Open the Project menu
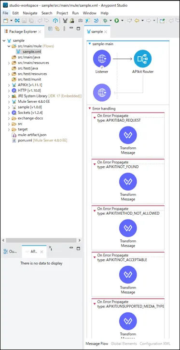 tap(62, 13)
